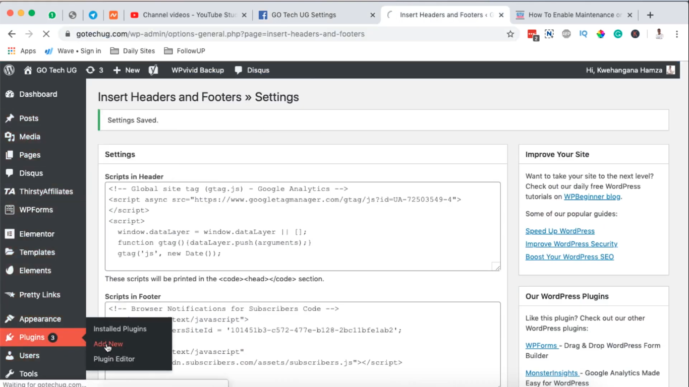
Task: Click into the Scripts in Header textarea
Action: click(303, 226)
